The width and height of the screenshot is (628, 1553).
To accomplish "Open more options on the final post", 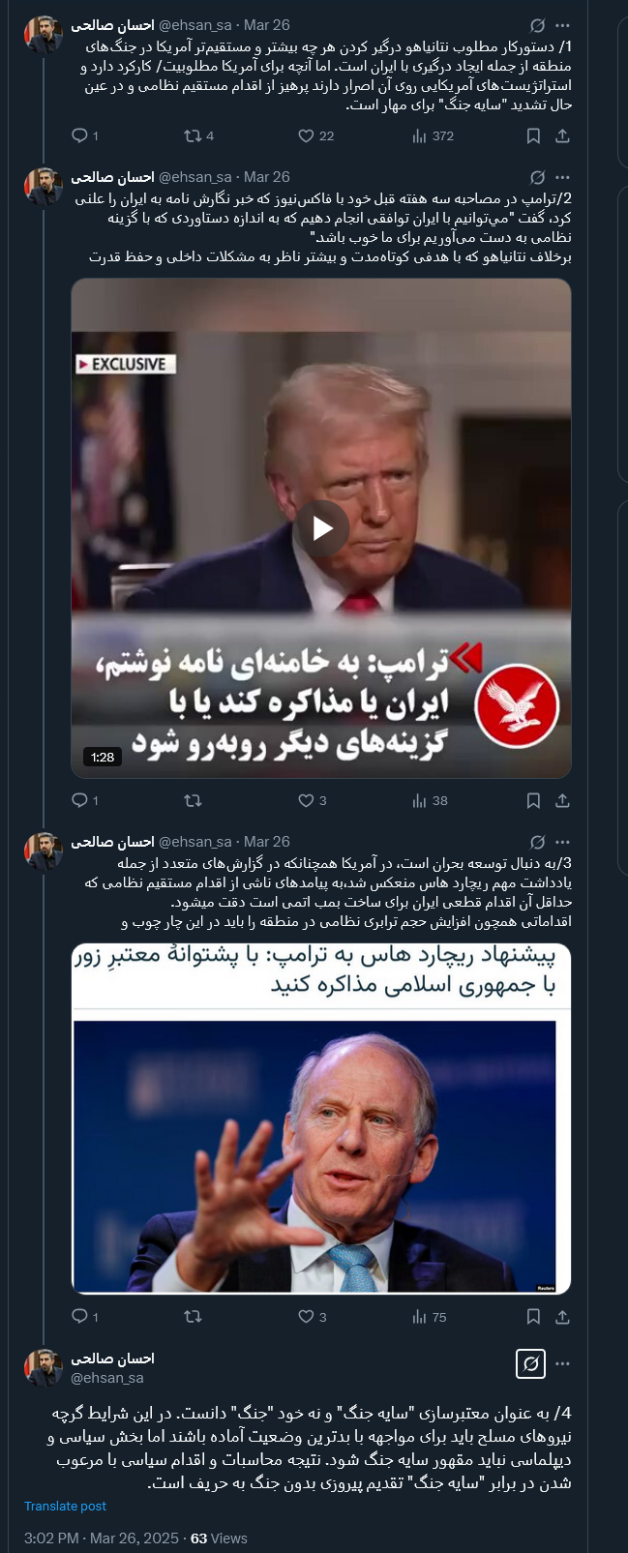I will point(563,1363).
